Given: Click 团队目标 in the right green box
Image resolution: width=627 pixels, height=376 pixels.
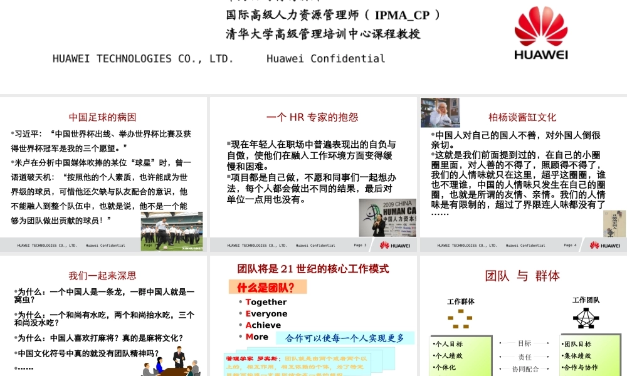Looking at the screenshot, I should [576, 344].
